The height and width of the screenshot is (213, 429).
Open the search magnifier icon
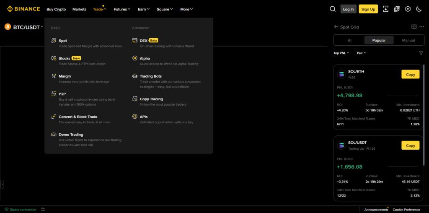tap(333, 9)
